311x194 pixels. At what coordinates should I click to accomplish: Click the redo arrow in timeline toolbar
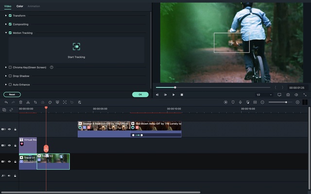tap(13, 102)
